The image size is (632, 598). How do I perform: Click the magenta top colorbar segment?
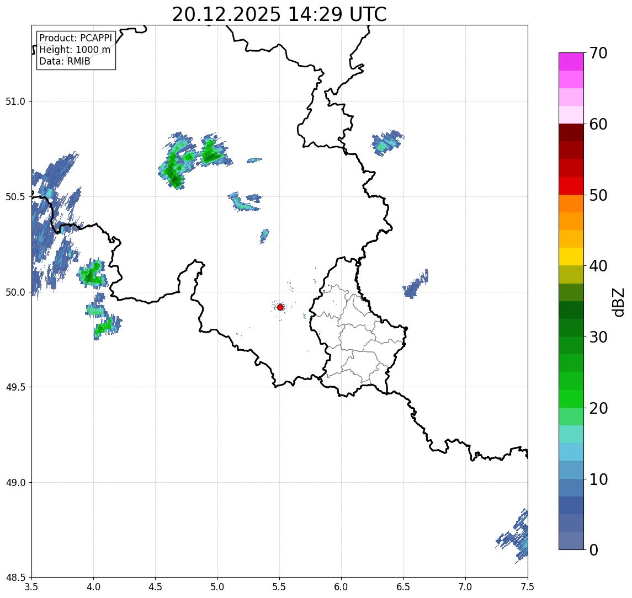(x=571, y=62)
